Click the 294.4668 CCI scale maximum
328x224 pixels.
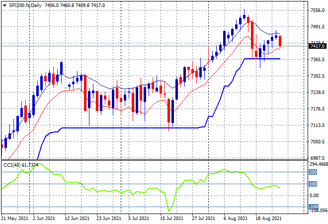[x=319, y=164]
